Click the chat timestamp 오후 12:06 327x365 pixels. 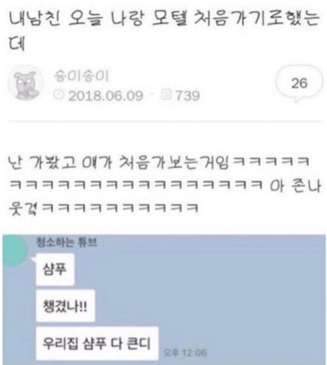click(185, 353)
